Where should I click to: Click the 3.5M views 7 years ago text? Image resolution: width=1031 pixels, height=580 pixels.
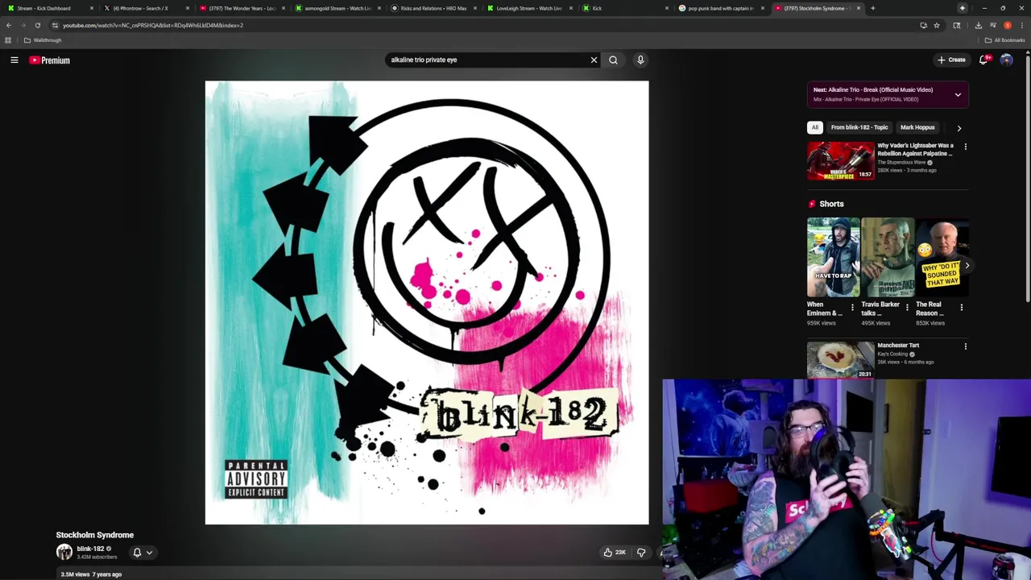pos(91,574)
